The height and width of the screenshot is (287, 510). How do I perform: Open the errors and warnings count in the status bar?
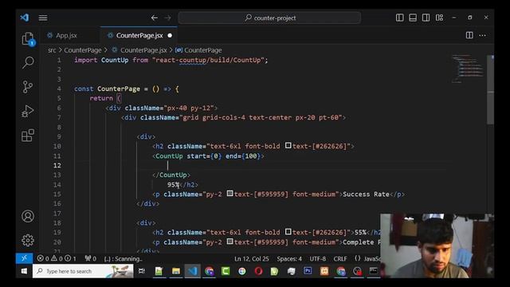coord(57,258)
